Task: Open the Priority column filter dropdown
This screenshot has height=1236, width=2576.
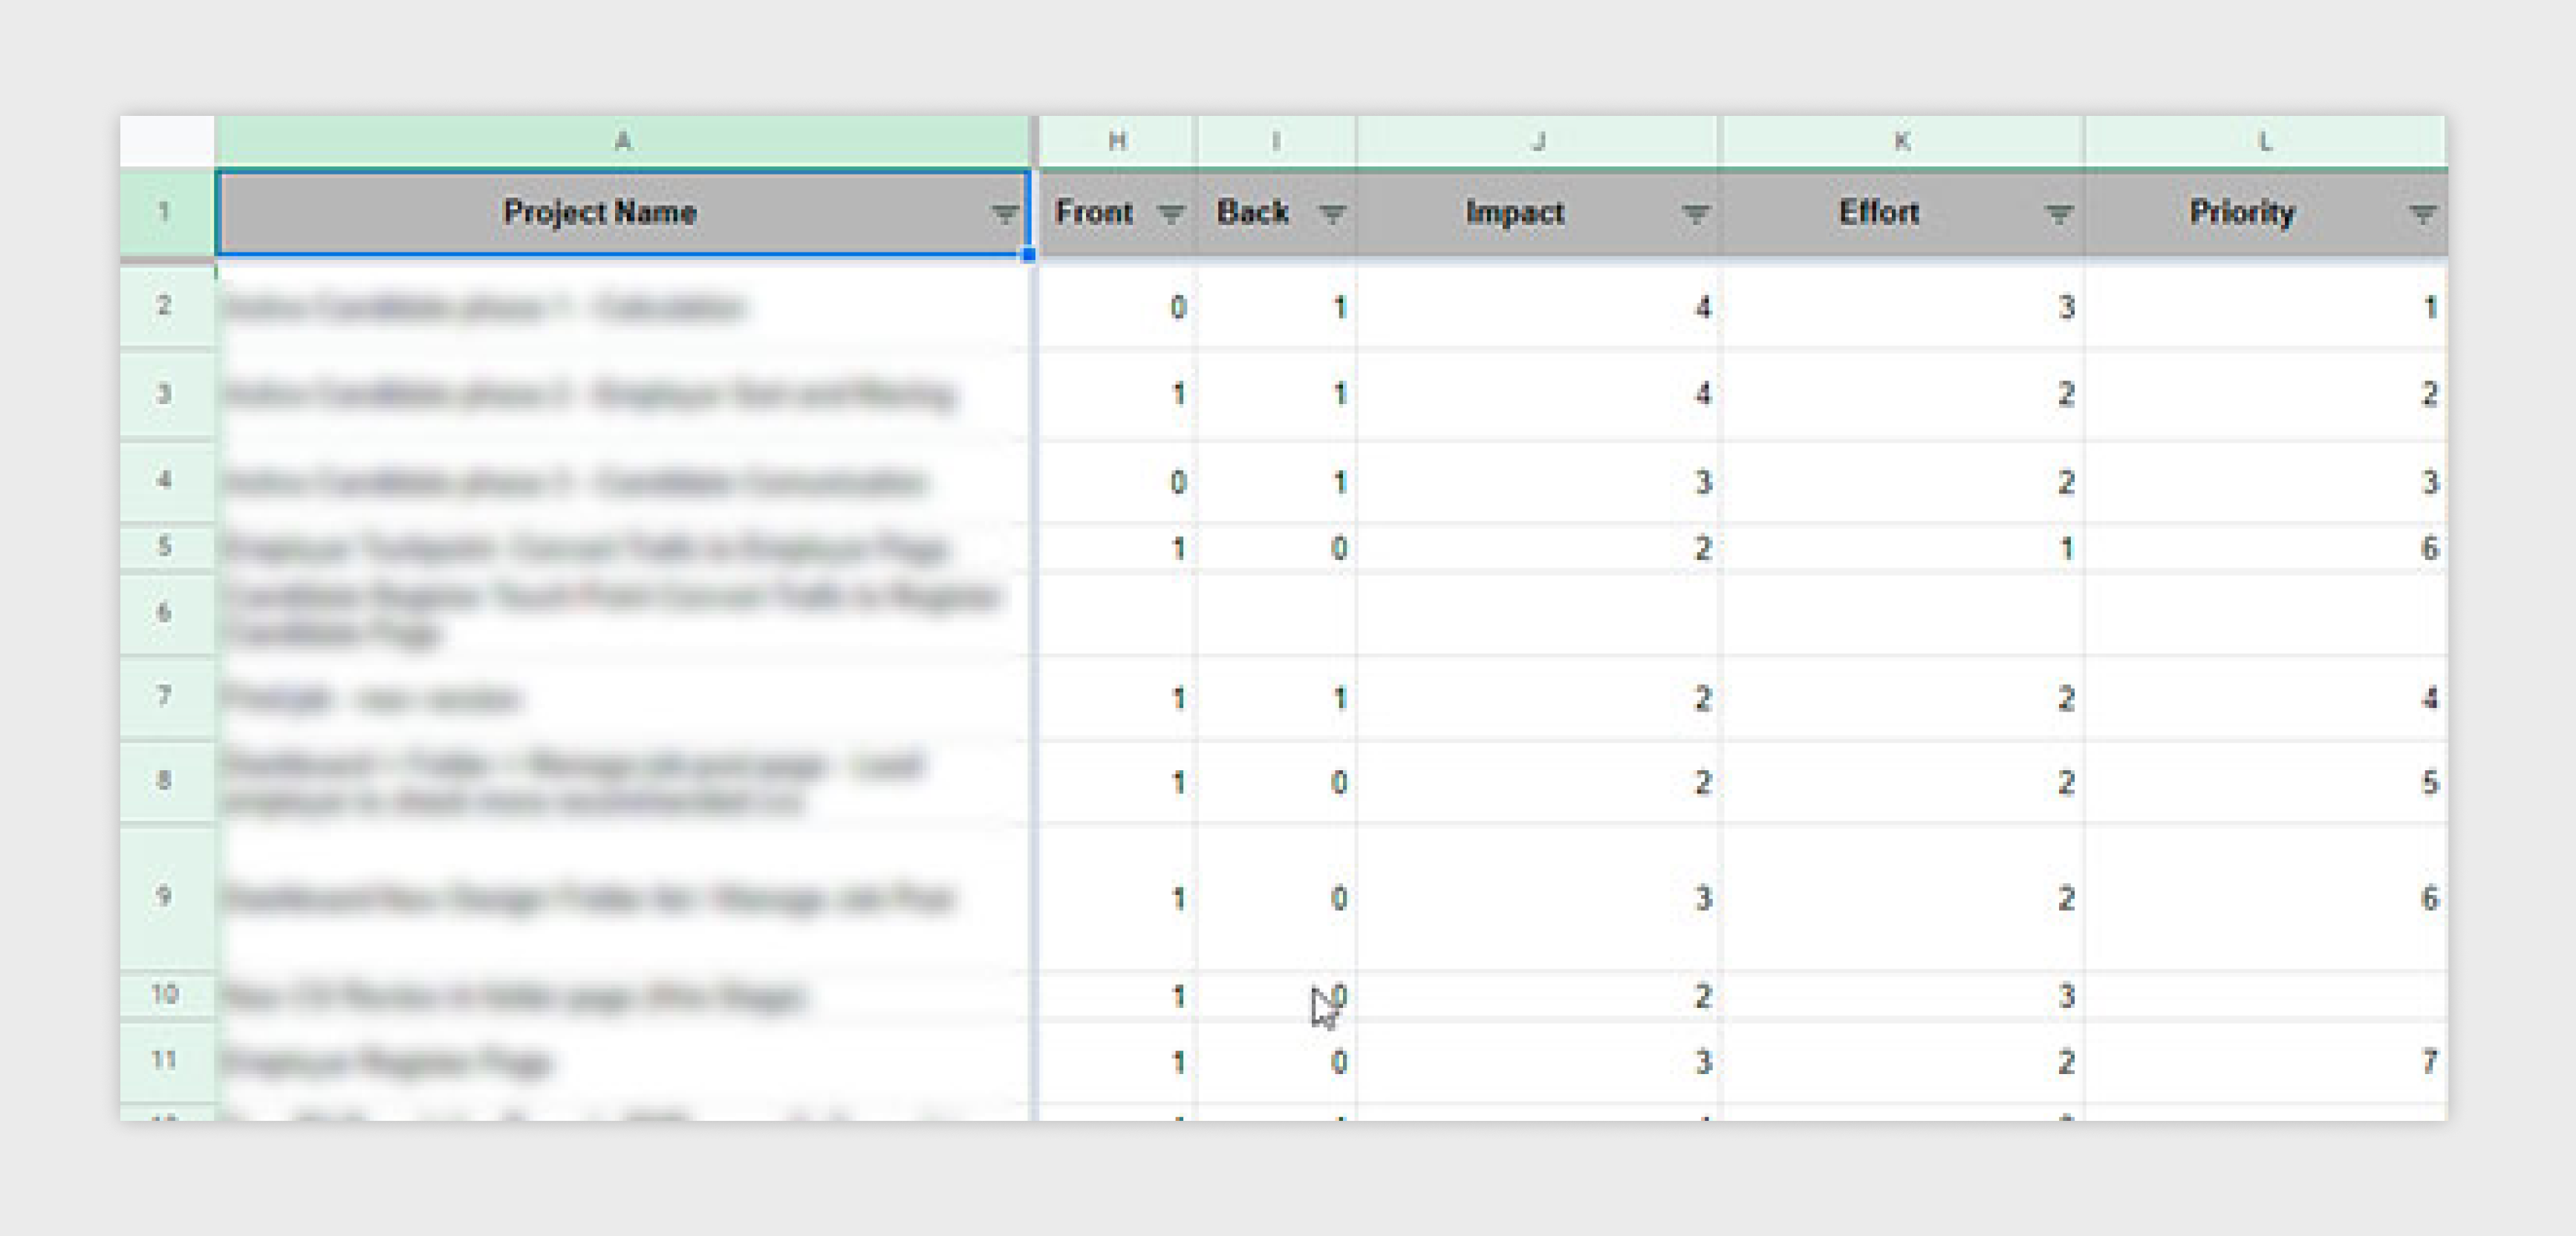Action: point(2421,213)
